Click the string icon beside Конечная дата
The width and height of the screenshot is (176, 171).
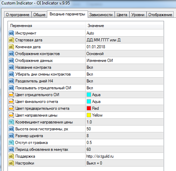[11, 47]
